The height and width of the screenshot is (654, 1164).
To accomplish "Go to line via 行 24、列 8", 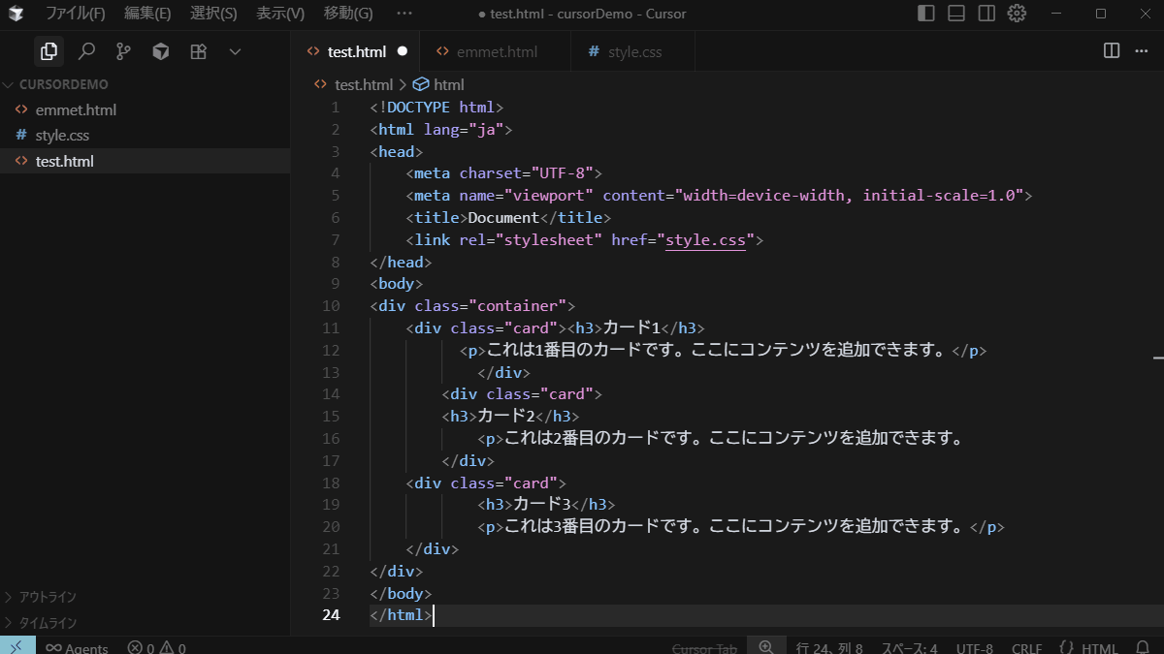I will click(829, 647).
